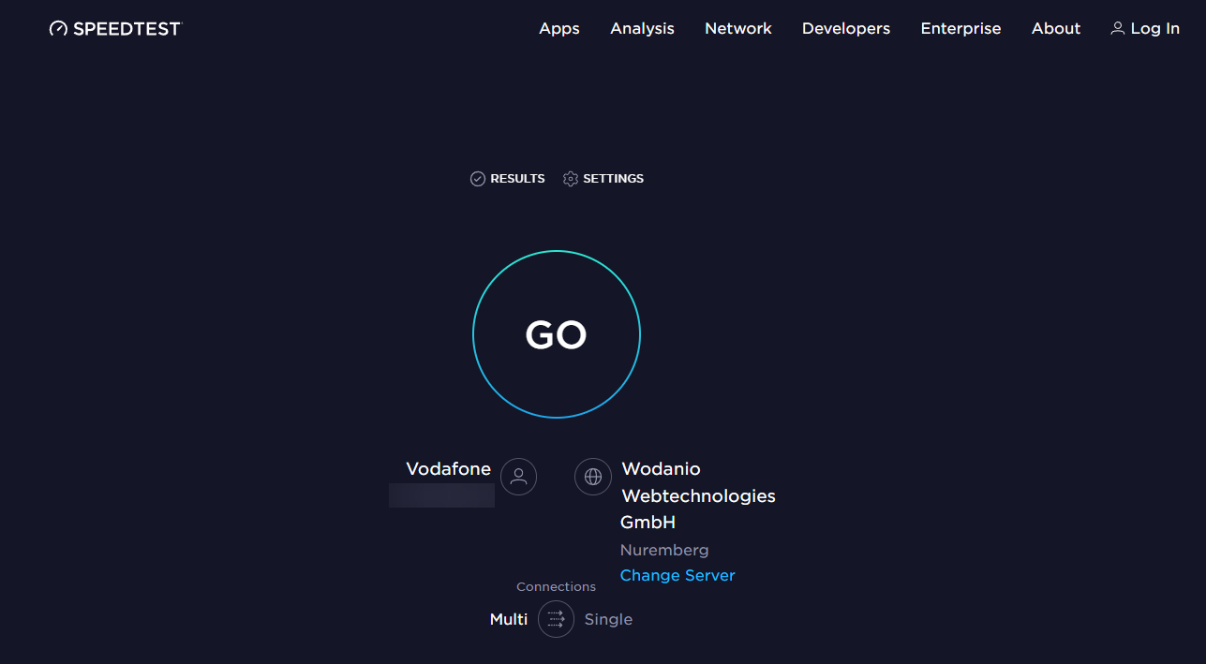Expand the Enterprise menu

click(960, 29)
